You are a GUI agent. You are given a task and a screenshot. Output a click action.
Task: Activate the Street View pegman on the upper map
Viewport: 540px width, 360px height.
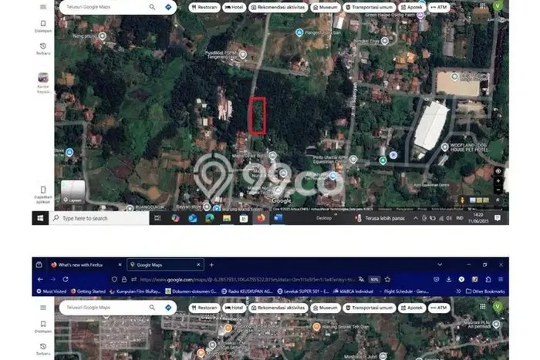click(x=462, y=200)
